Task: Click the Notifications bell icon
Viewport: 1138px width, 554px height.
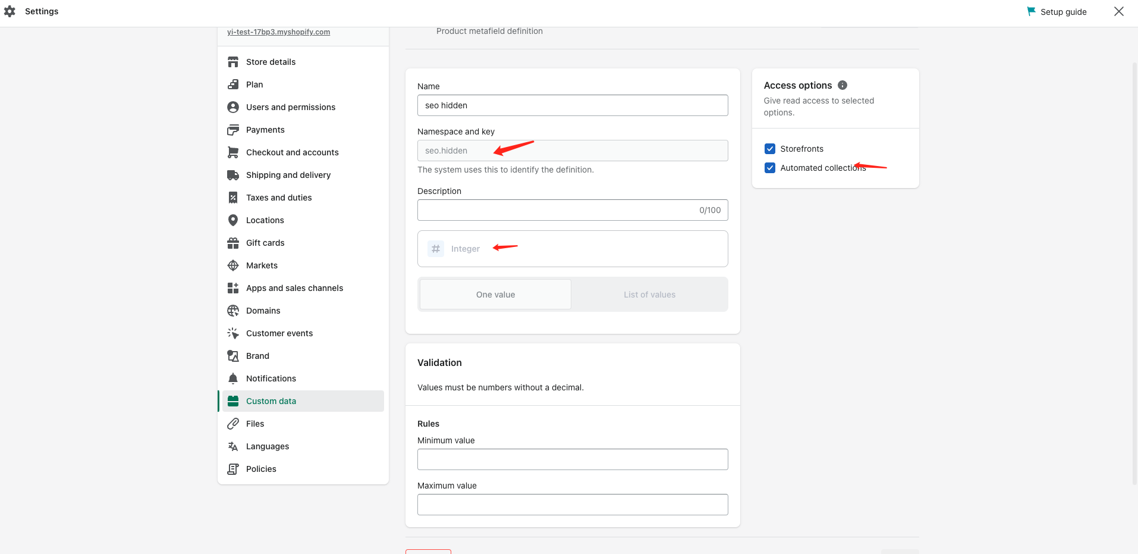Action: [x=233, y=378]
